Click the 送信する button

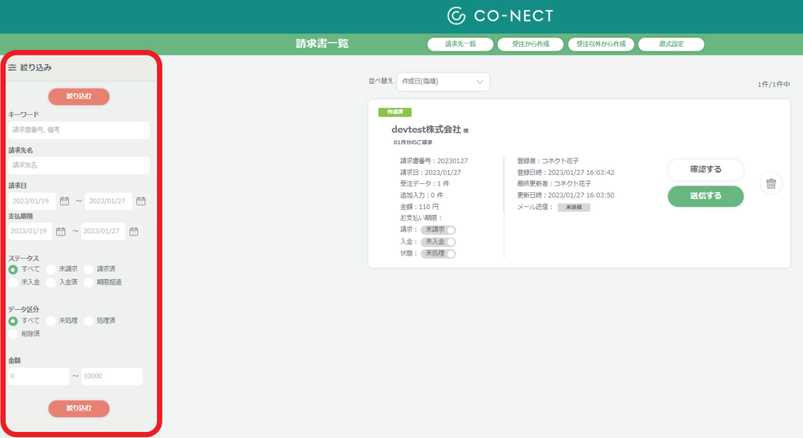point(705,196)
